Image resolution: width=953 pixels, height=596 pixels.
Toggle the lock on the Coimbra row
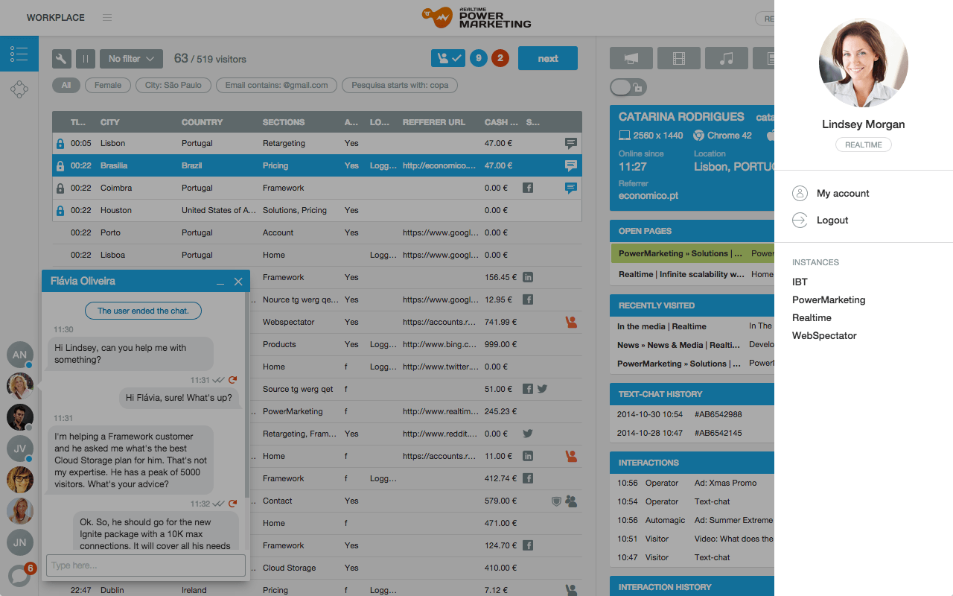pyautogui.click(x=60, y=188)
